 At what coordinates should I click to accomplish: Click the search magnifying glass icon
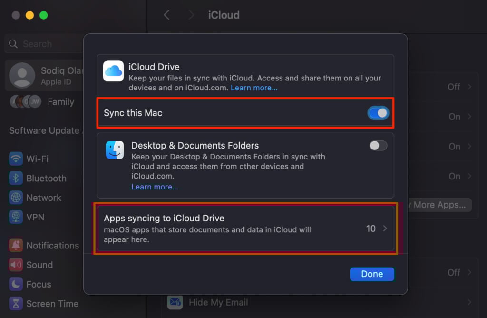pos(13,44)
